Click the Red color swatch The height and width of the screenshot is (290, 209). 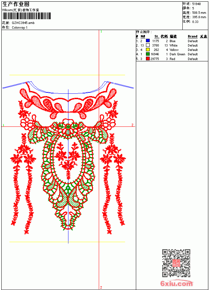point(148,59)
